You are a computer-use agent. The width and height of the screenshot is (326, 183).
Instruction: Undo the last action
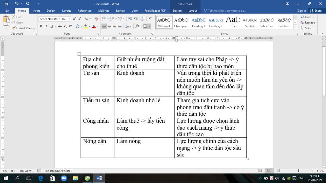point(17,3)
